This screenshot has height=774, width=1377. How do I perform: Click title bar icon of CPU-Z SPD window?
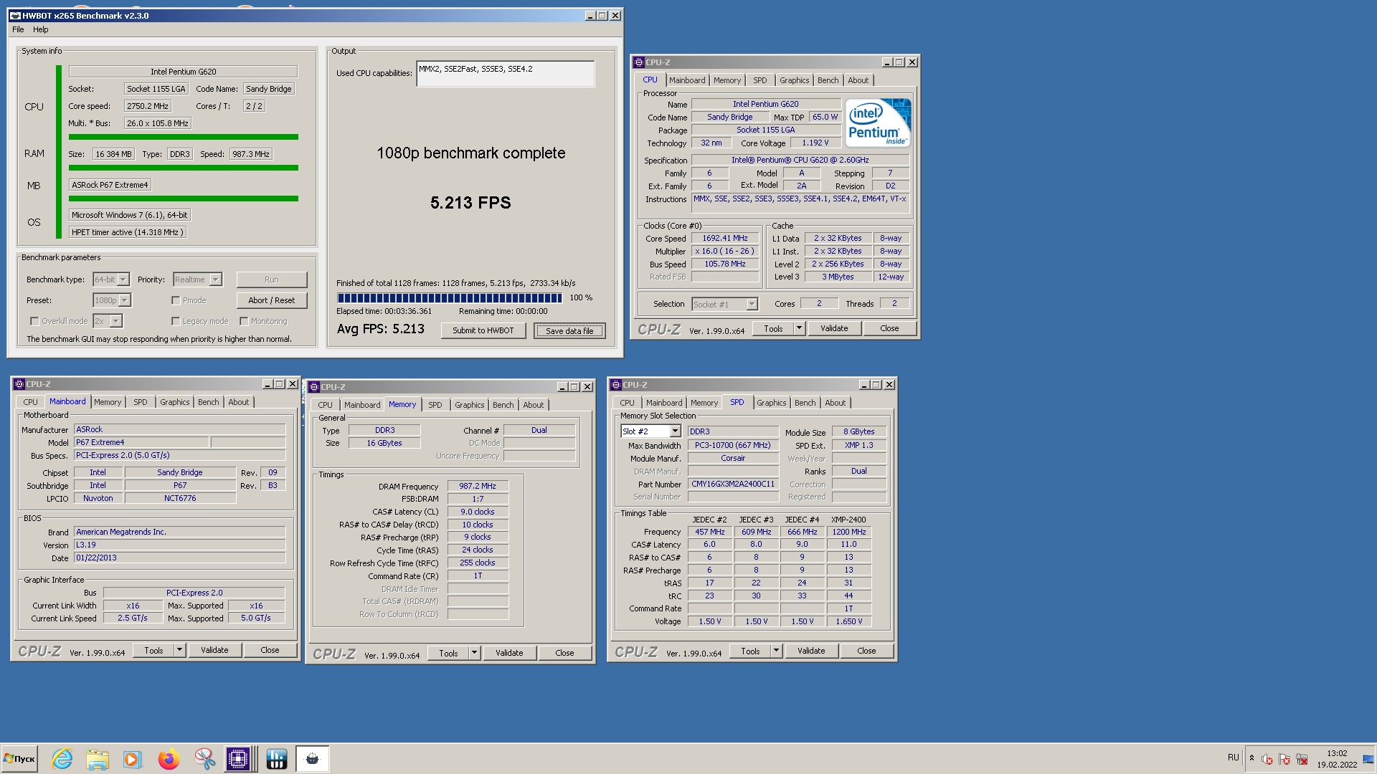click(x=616, y=385)
